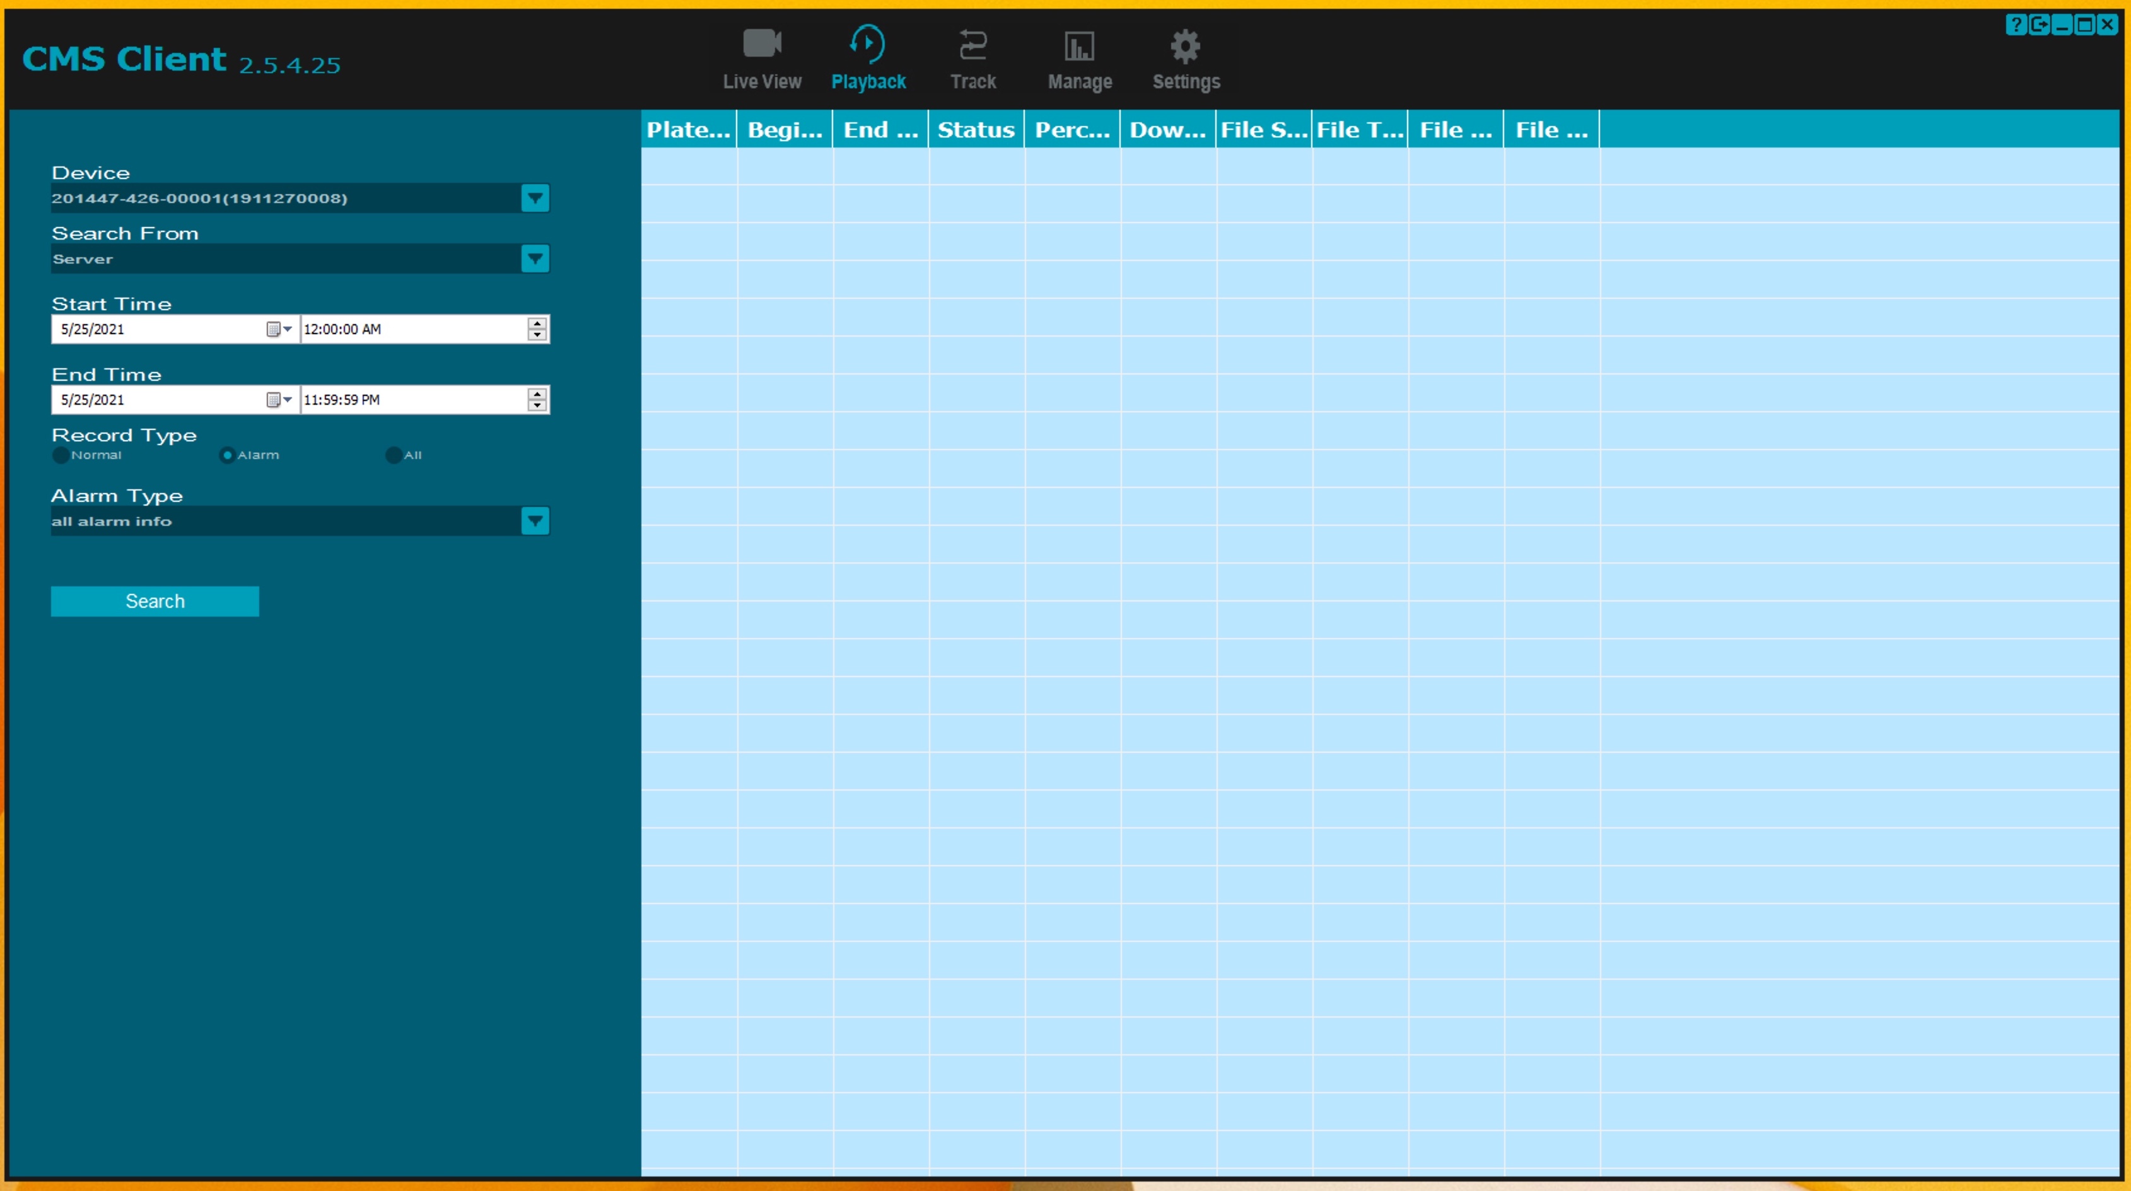Open the Track route icon
Screen dimensions: 2131x1191
(x=972, y=45)
